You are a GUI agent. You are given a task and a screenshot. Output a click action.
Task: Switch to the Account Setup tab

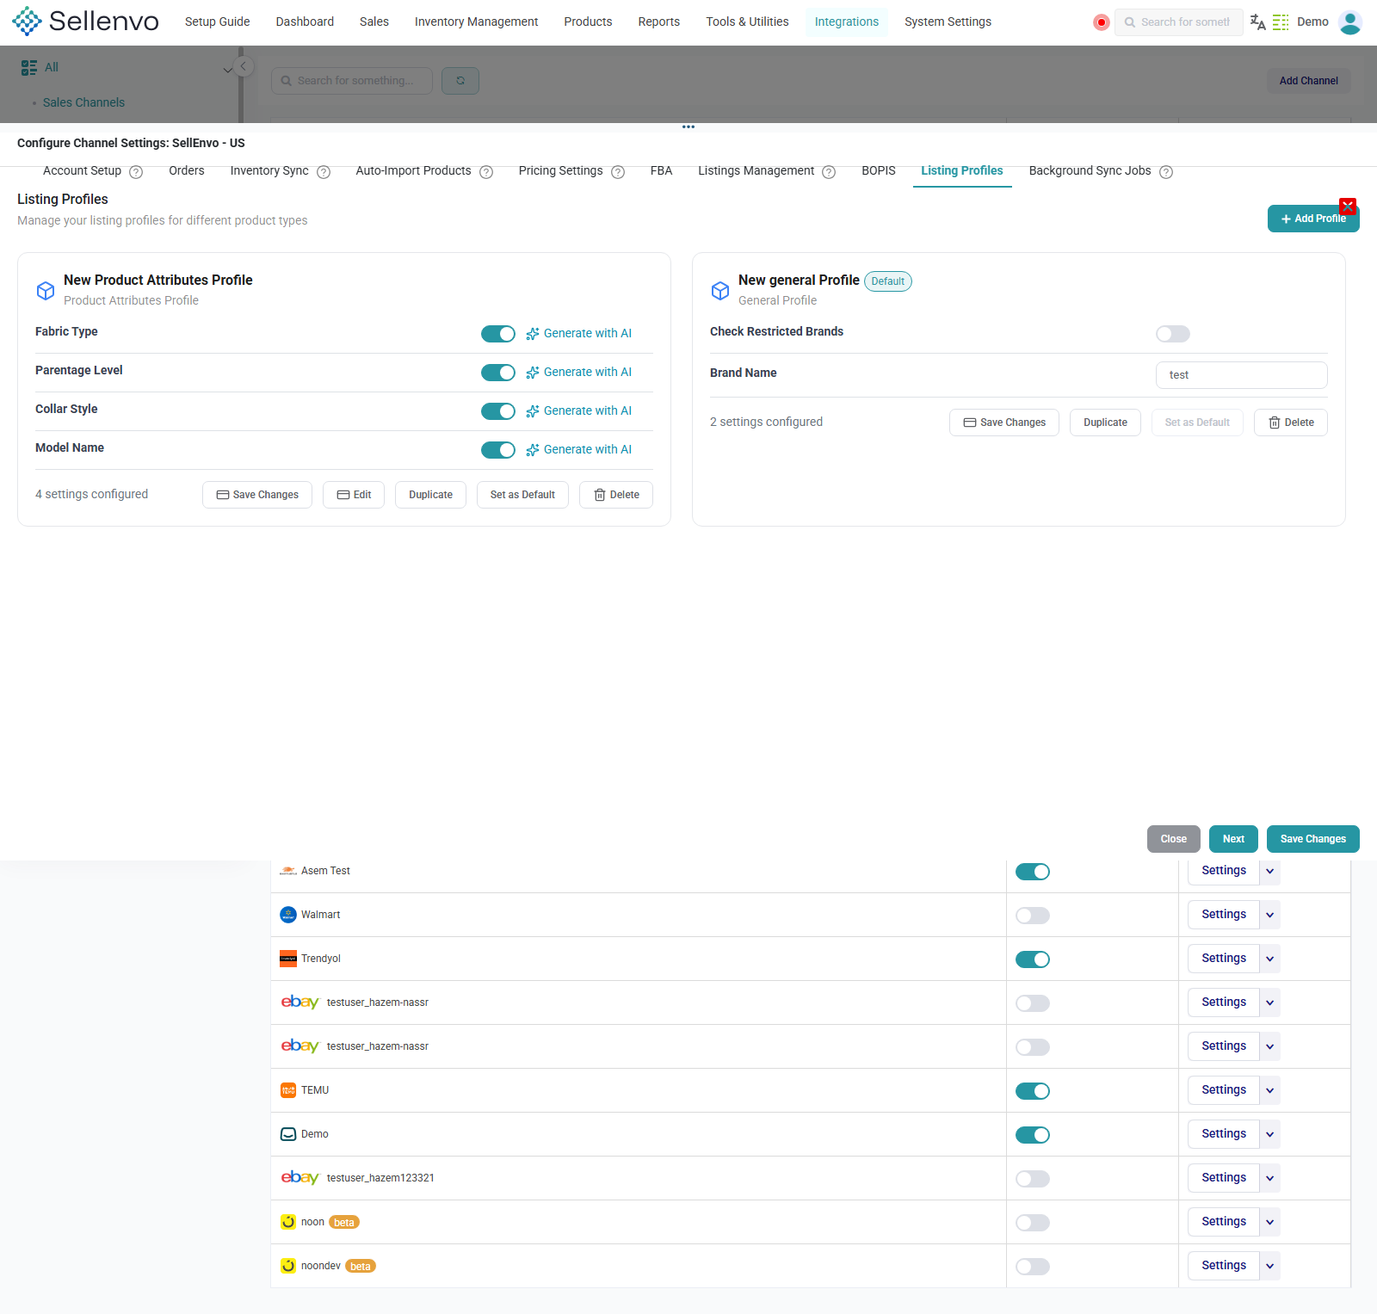(82, 170)
